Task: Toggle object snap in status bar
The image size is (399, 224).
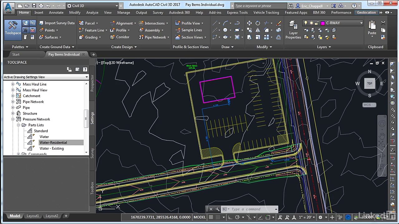Action: (268, 217)
